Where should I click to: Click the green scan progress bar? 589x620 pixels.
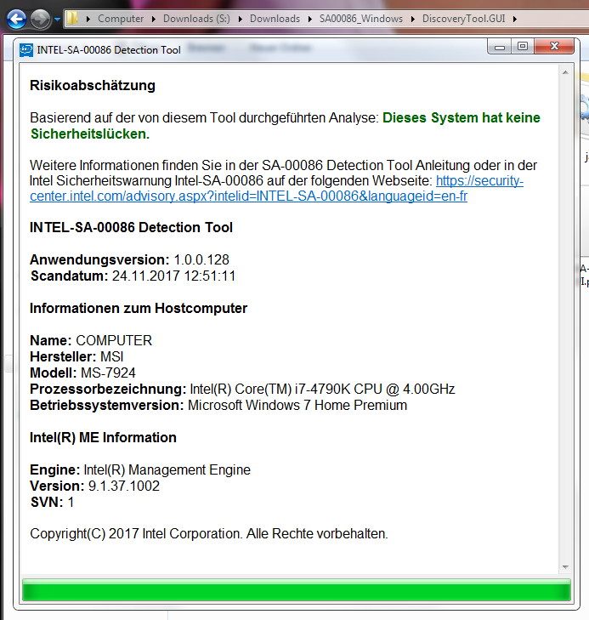297,590
